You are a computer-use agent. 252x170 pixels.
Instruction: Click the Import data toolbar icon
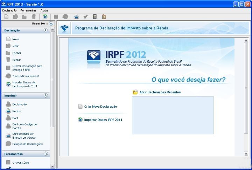[45, 17]
